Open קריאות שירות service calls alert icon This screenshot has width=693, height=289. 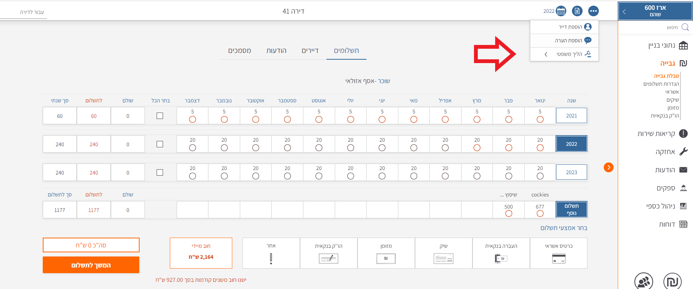pyautogui.click(x=683, y=134)
